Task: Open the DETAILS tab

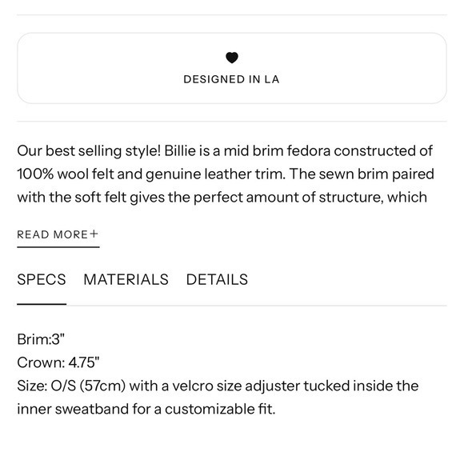Action: coord(217,279)
